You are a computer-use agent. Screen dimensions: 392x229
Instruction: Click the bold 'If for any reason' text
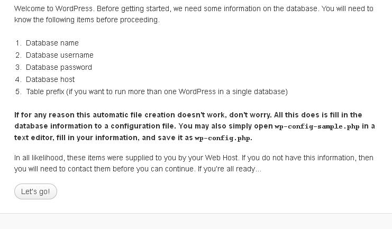44,115
